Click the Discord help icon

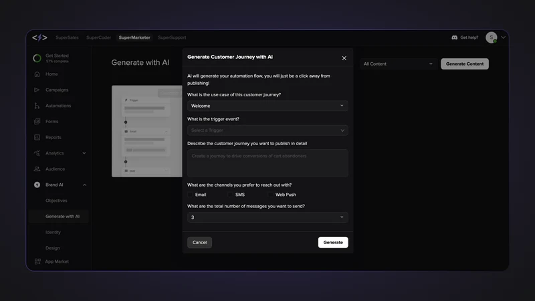tap(455, 37)
